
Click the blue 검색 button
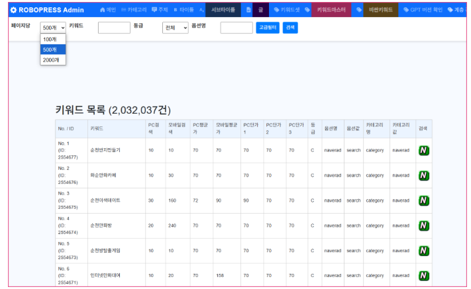[x=290, y=28]
